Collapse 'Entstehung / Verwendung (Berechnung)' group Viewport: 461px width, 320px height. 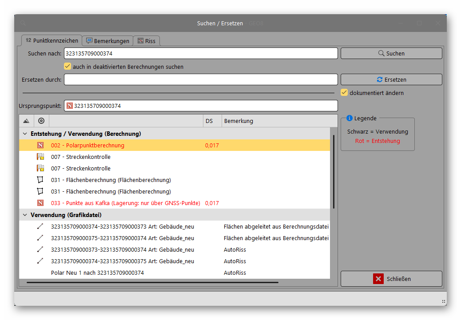pos(25,134)
